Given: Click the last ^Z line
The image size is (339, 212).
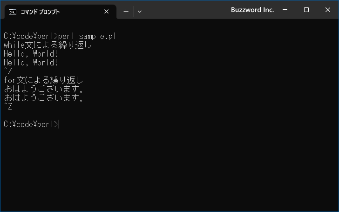Looking at the screenshot, I should (x=8, y=106).
